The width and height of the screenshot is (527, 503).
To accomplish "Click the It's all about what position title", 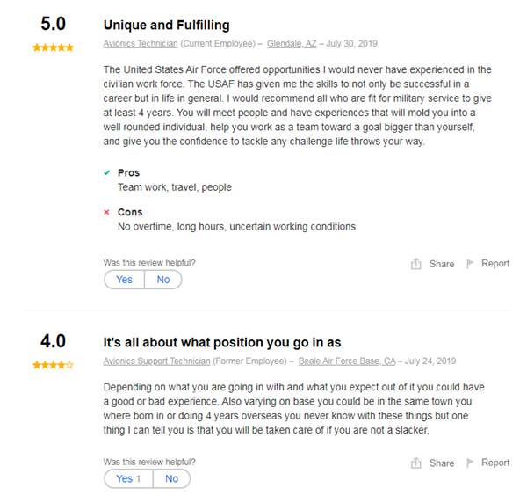I will 222,342.
